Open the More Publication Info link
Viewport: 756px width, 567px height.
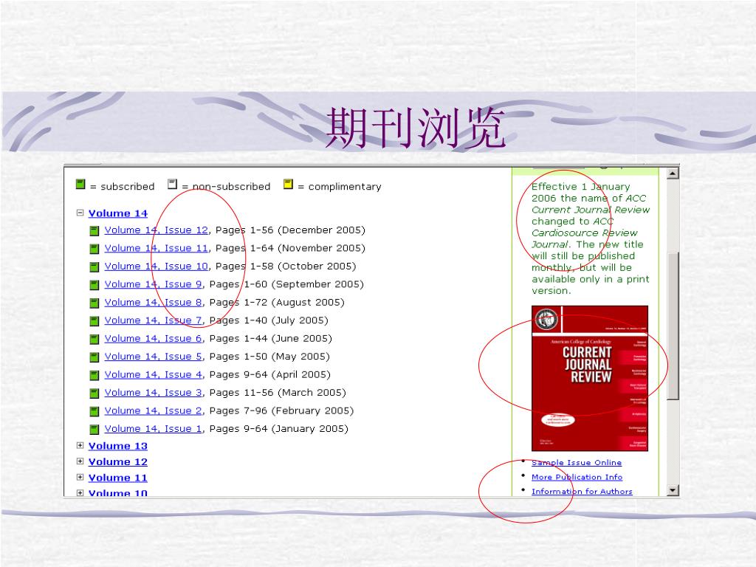point(577,477)
